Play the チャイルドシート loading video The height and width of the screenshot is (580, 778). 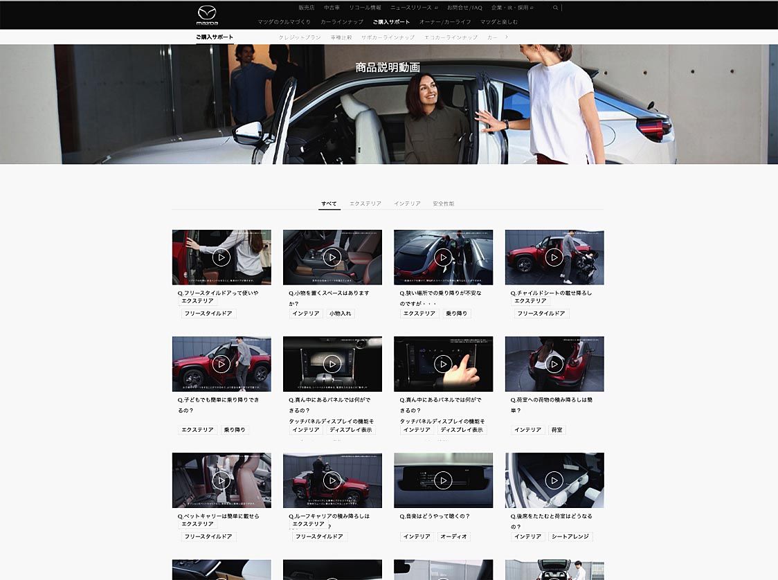pyautogui.click(x=554, y=257)
